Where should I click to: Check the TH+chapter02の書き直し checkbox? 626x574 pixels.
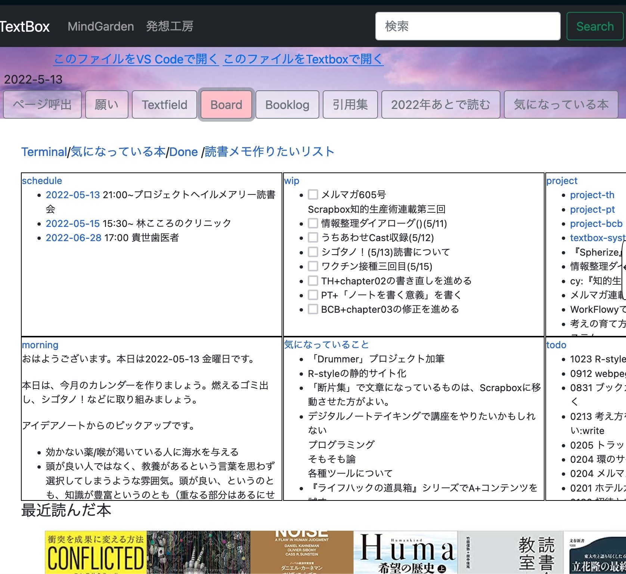click(313, 281)
